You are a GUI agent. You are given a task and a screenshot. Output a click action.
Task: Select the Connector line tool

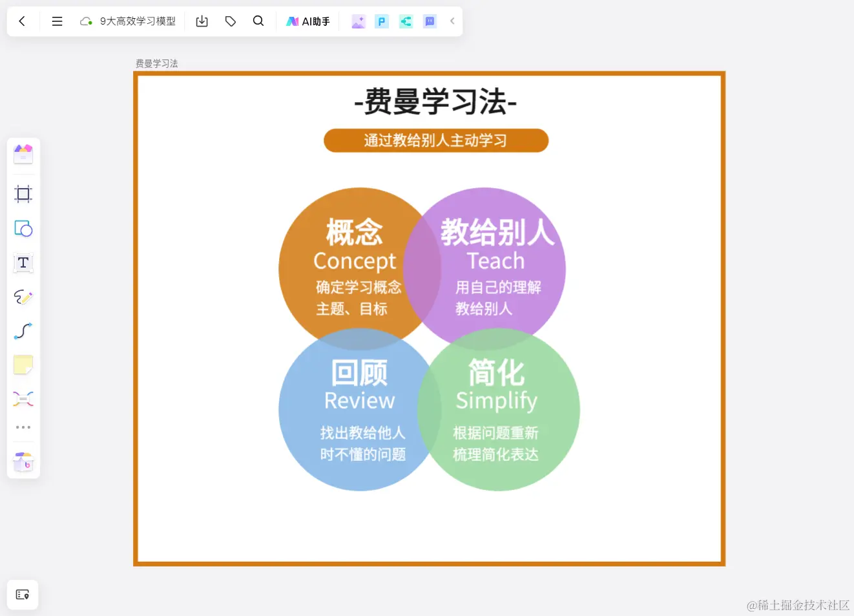(x=23, y=332)
